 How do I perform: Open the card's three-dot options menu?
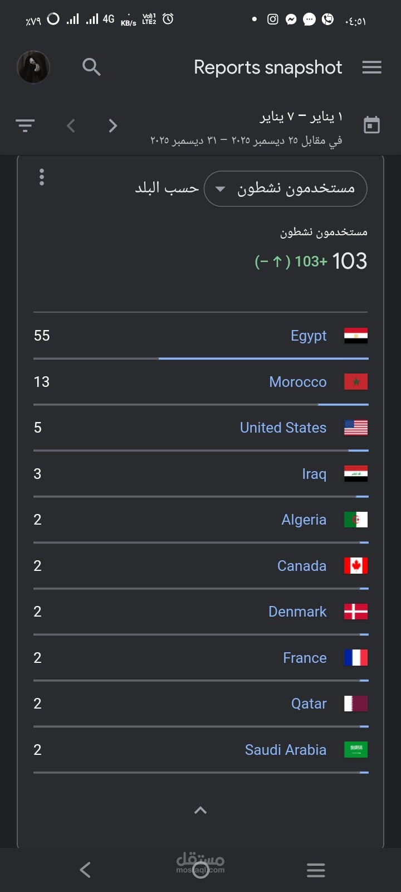point(42,177)
